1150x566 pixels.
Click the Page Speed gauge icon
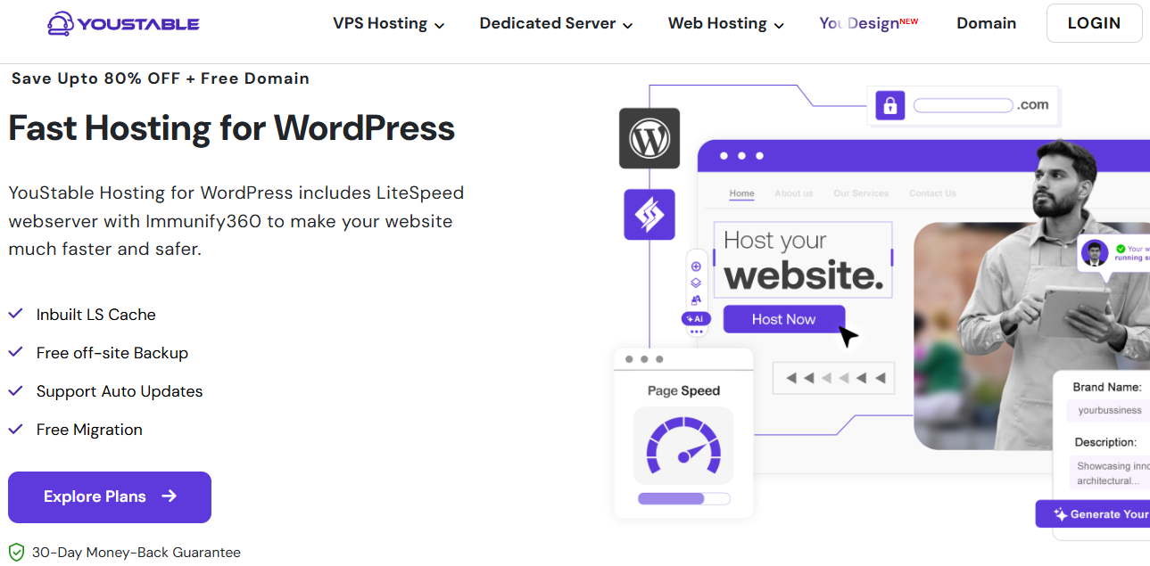(x=683, y=445)
